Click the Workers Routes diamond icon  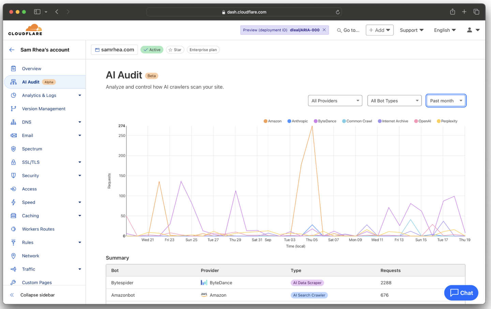[13, 229]
